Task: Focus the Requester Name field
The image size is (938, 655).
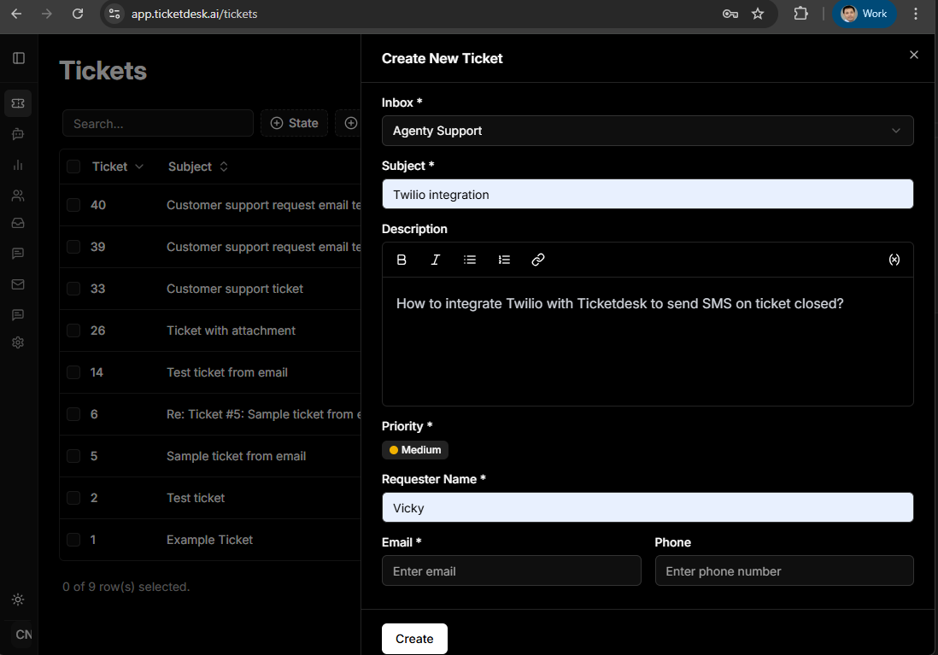Action: point(648,508)
